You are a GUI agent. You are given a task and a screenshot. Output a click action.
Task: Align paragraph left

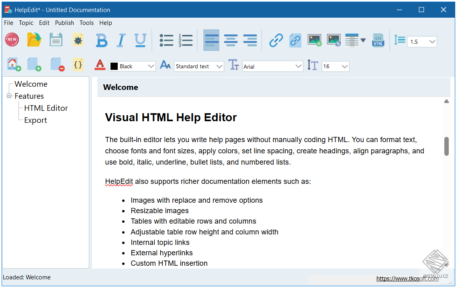[211, 40]
